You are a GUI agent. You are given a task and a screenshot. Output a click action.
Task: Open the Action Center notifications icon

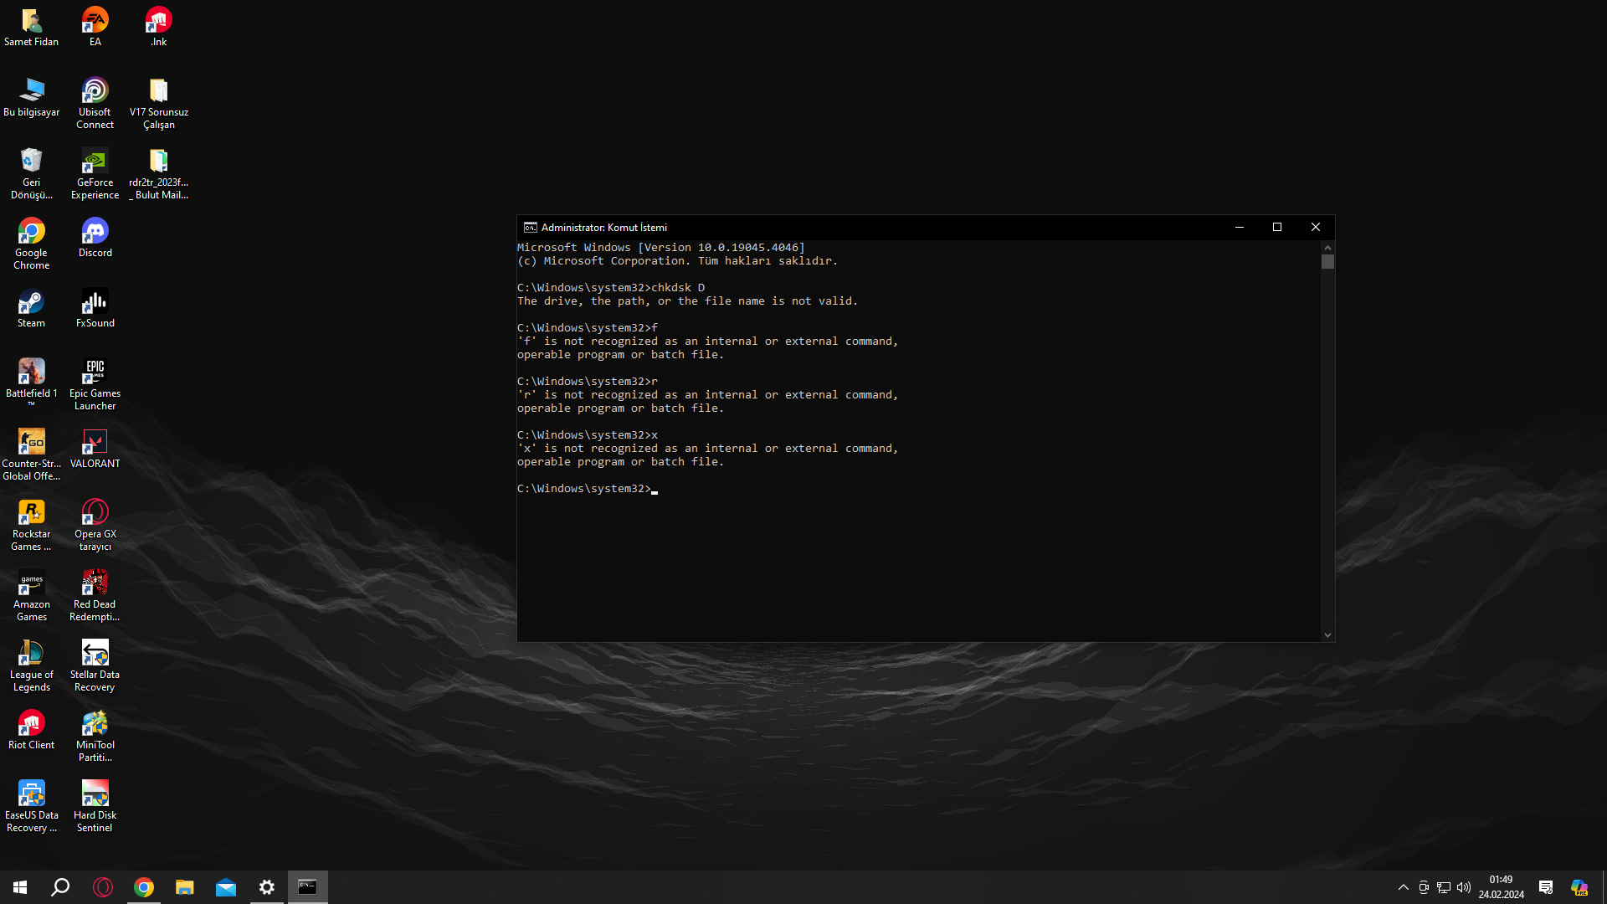point(1546,887)
